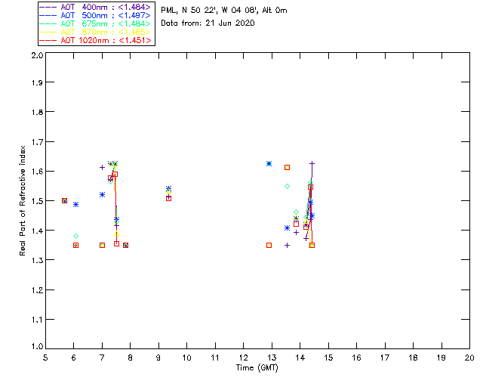Click the green diamond near time 6 at 1.38

click(75, 237)
